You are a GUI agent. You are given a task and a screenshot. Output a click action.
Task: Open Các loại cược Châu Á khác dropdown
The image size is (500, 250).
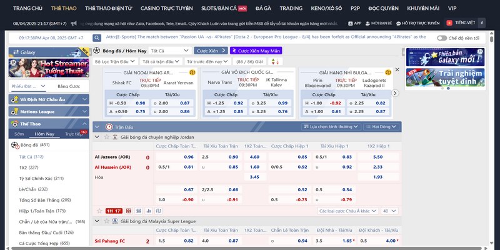(x=347, y=211)
